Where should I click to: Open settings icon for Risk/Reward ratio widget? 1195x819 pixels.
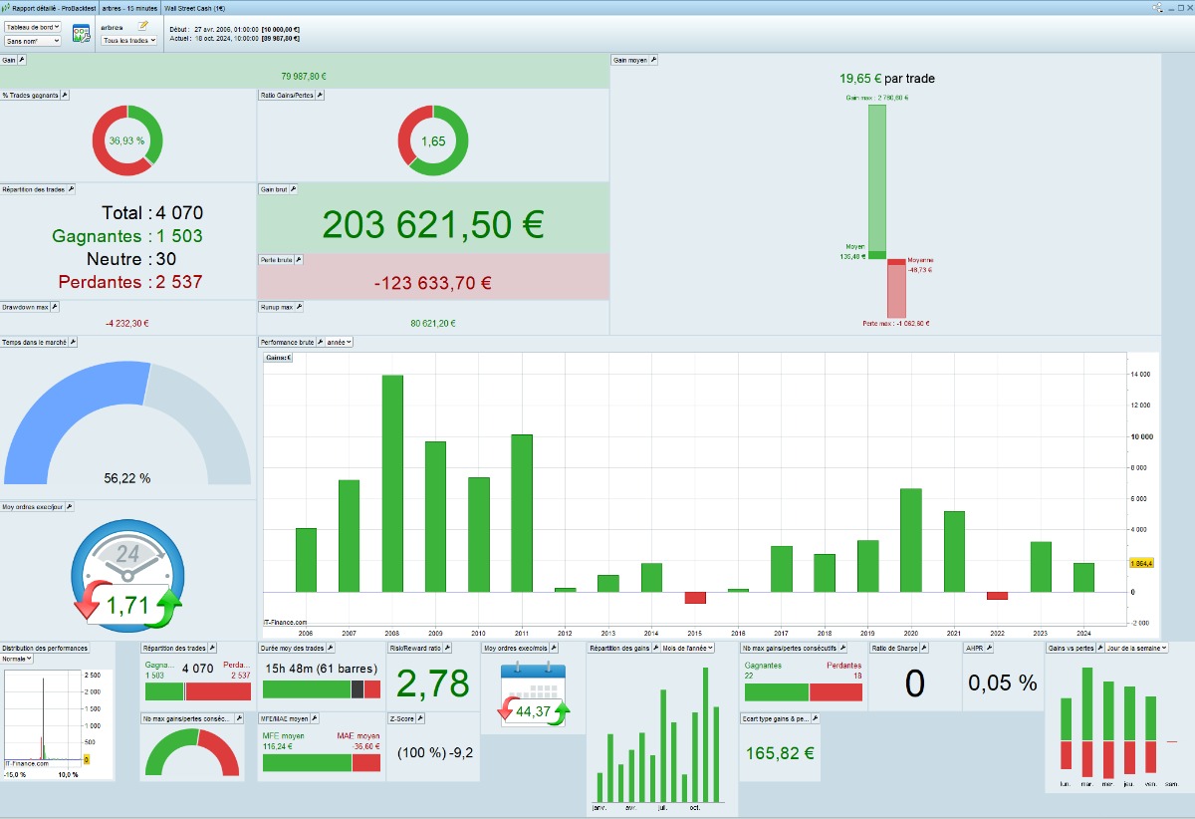tap(448, 648)
